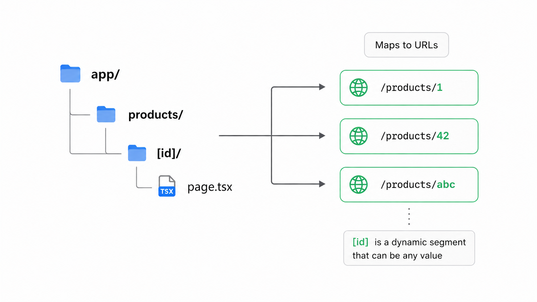This screenshot has height=302, width=537.
Task: Click the globe icon beside /products/1
Action: [x=358, y=88]
